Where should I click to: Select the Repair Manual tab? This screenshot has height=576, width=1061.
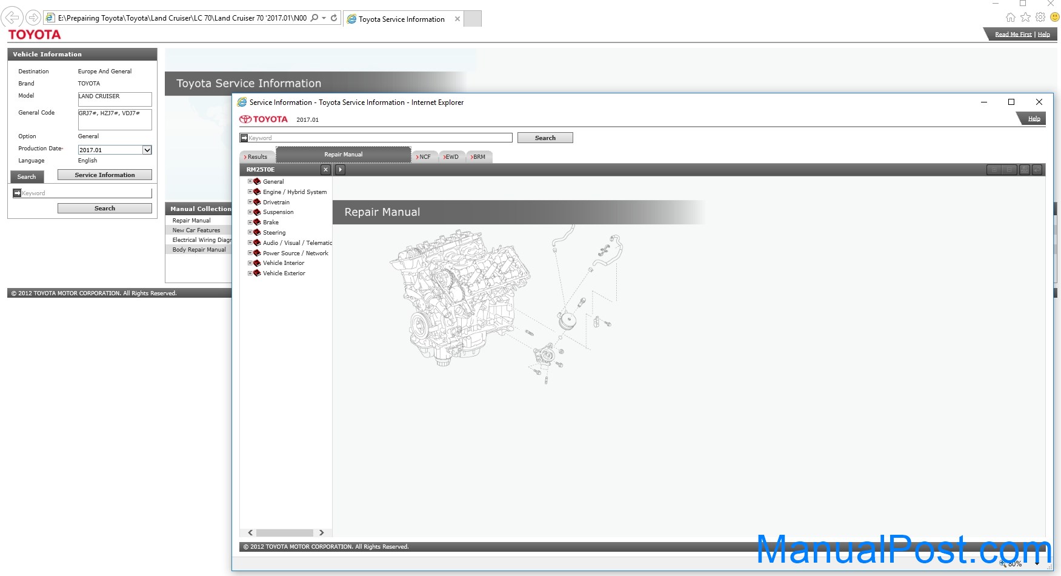pos(344,155)
